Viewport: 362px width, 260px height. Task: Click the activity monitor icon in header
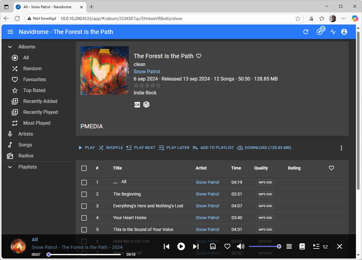pyautogui.click(x=333, y=32)
